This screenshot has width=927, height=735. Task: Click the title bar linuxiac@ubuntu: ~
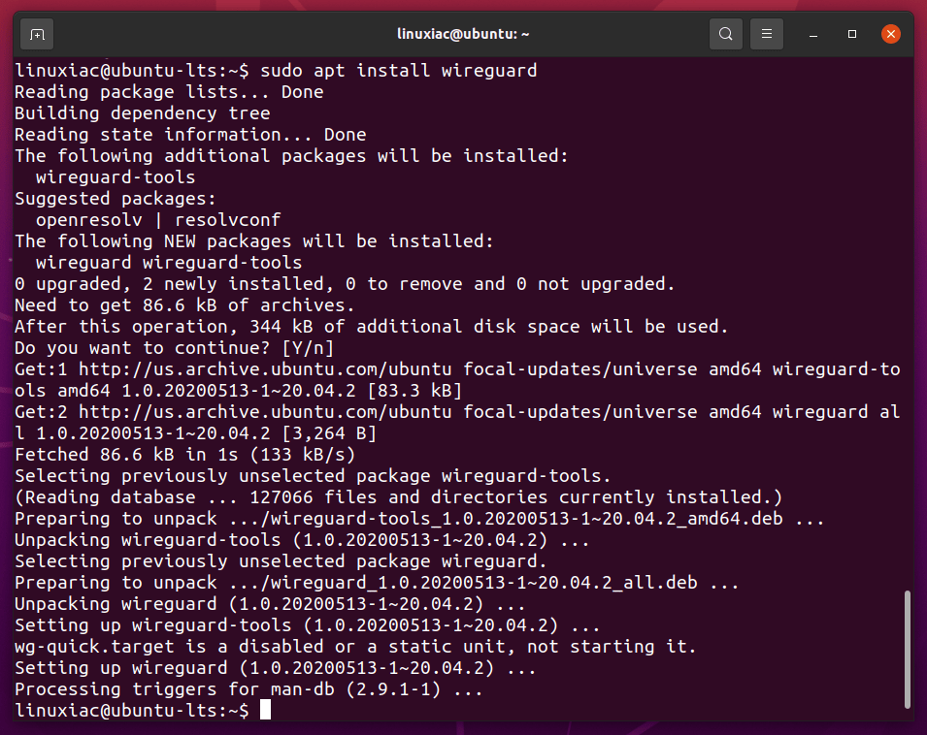[463, 33]
